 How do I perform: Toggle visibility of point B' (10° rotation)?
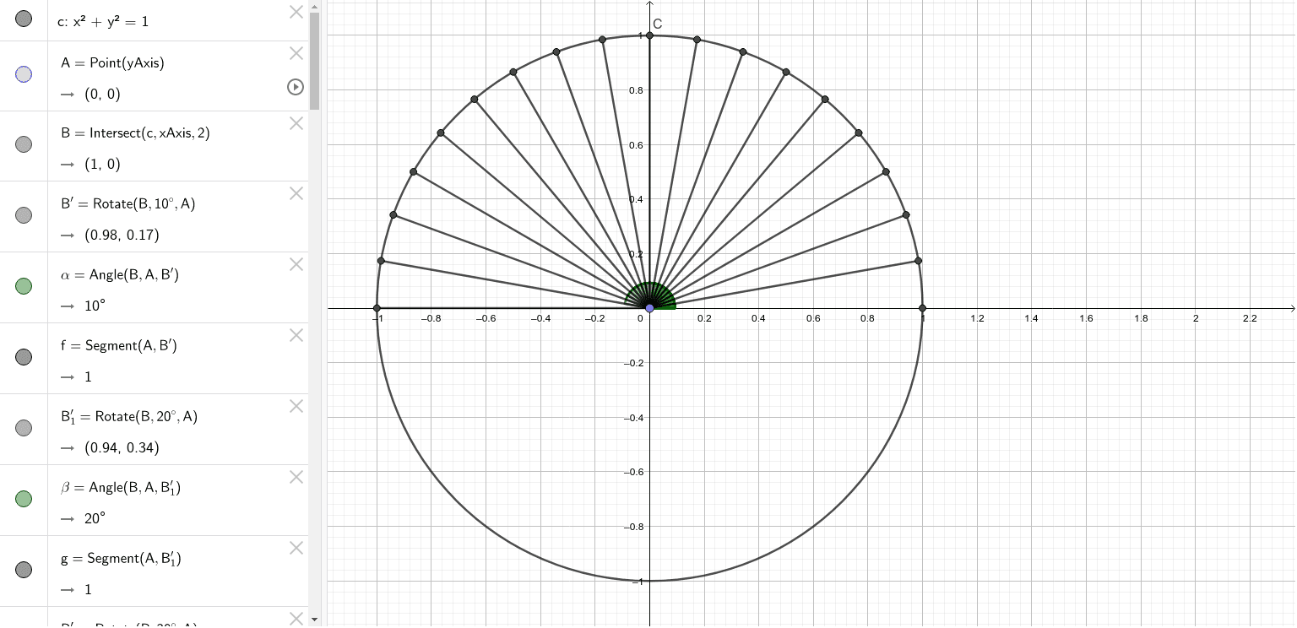pos(24,215)
